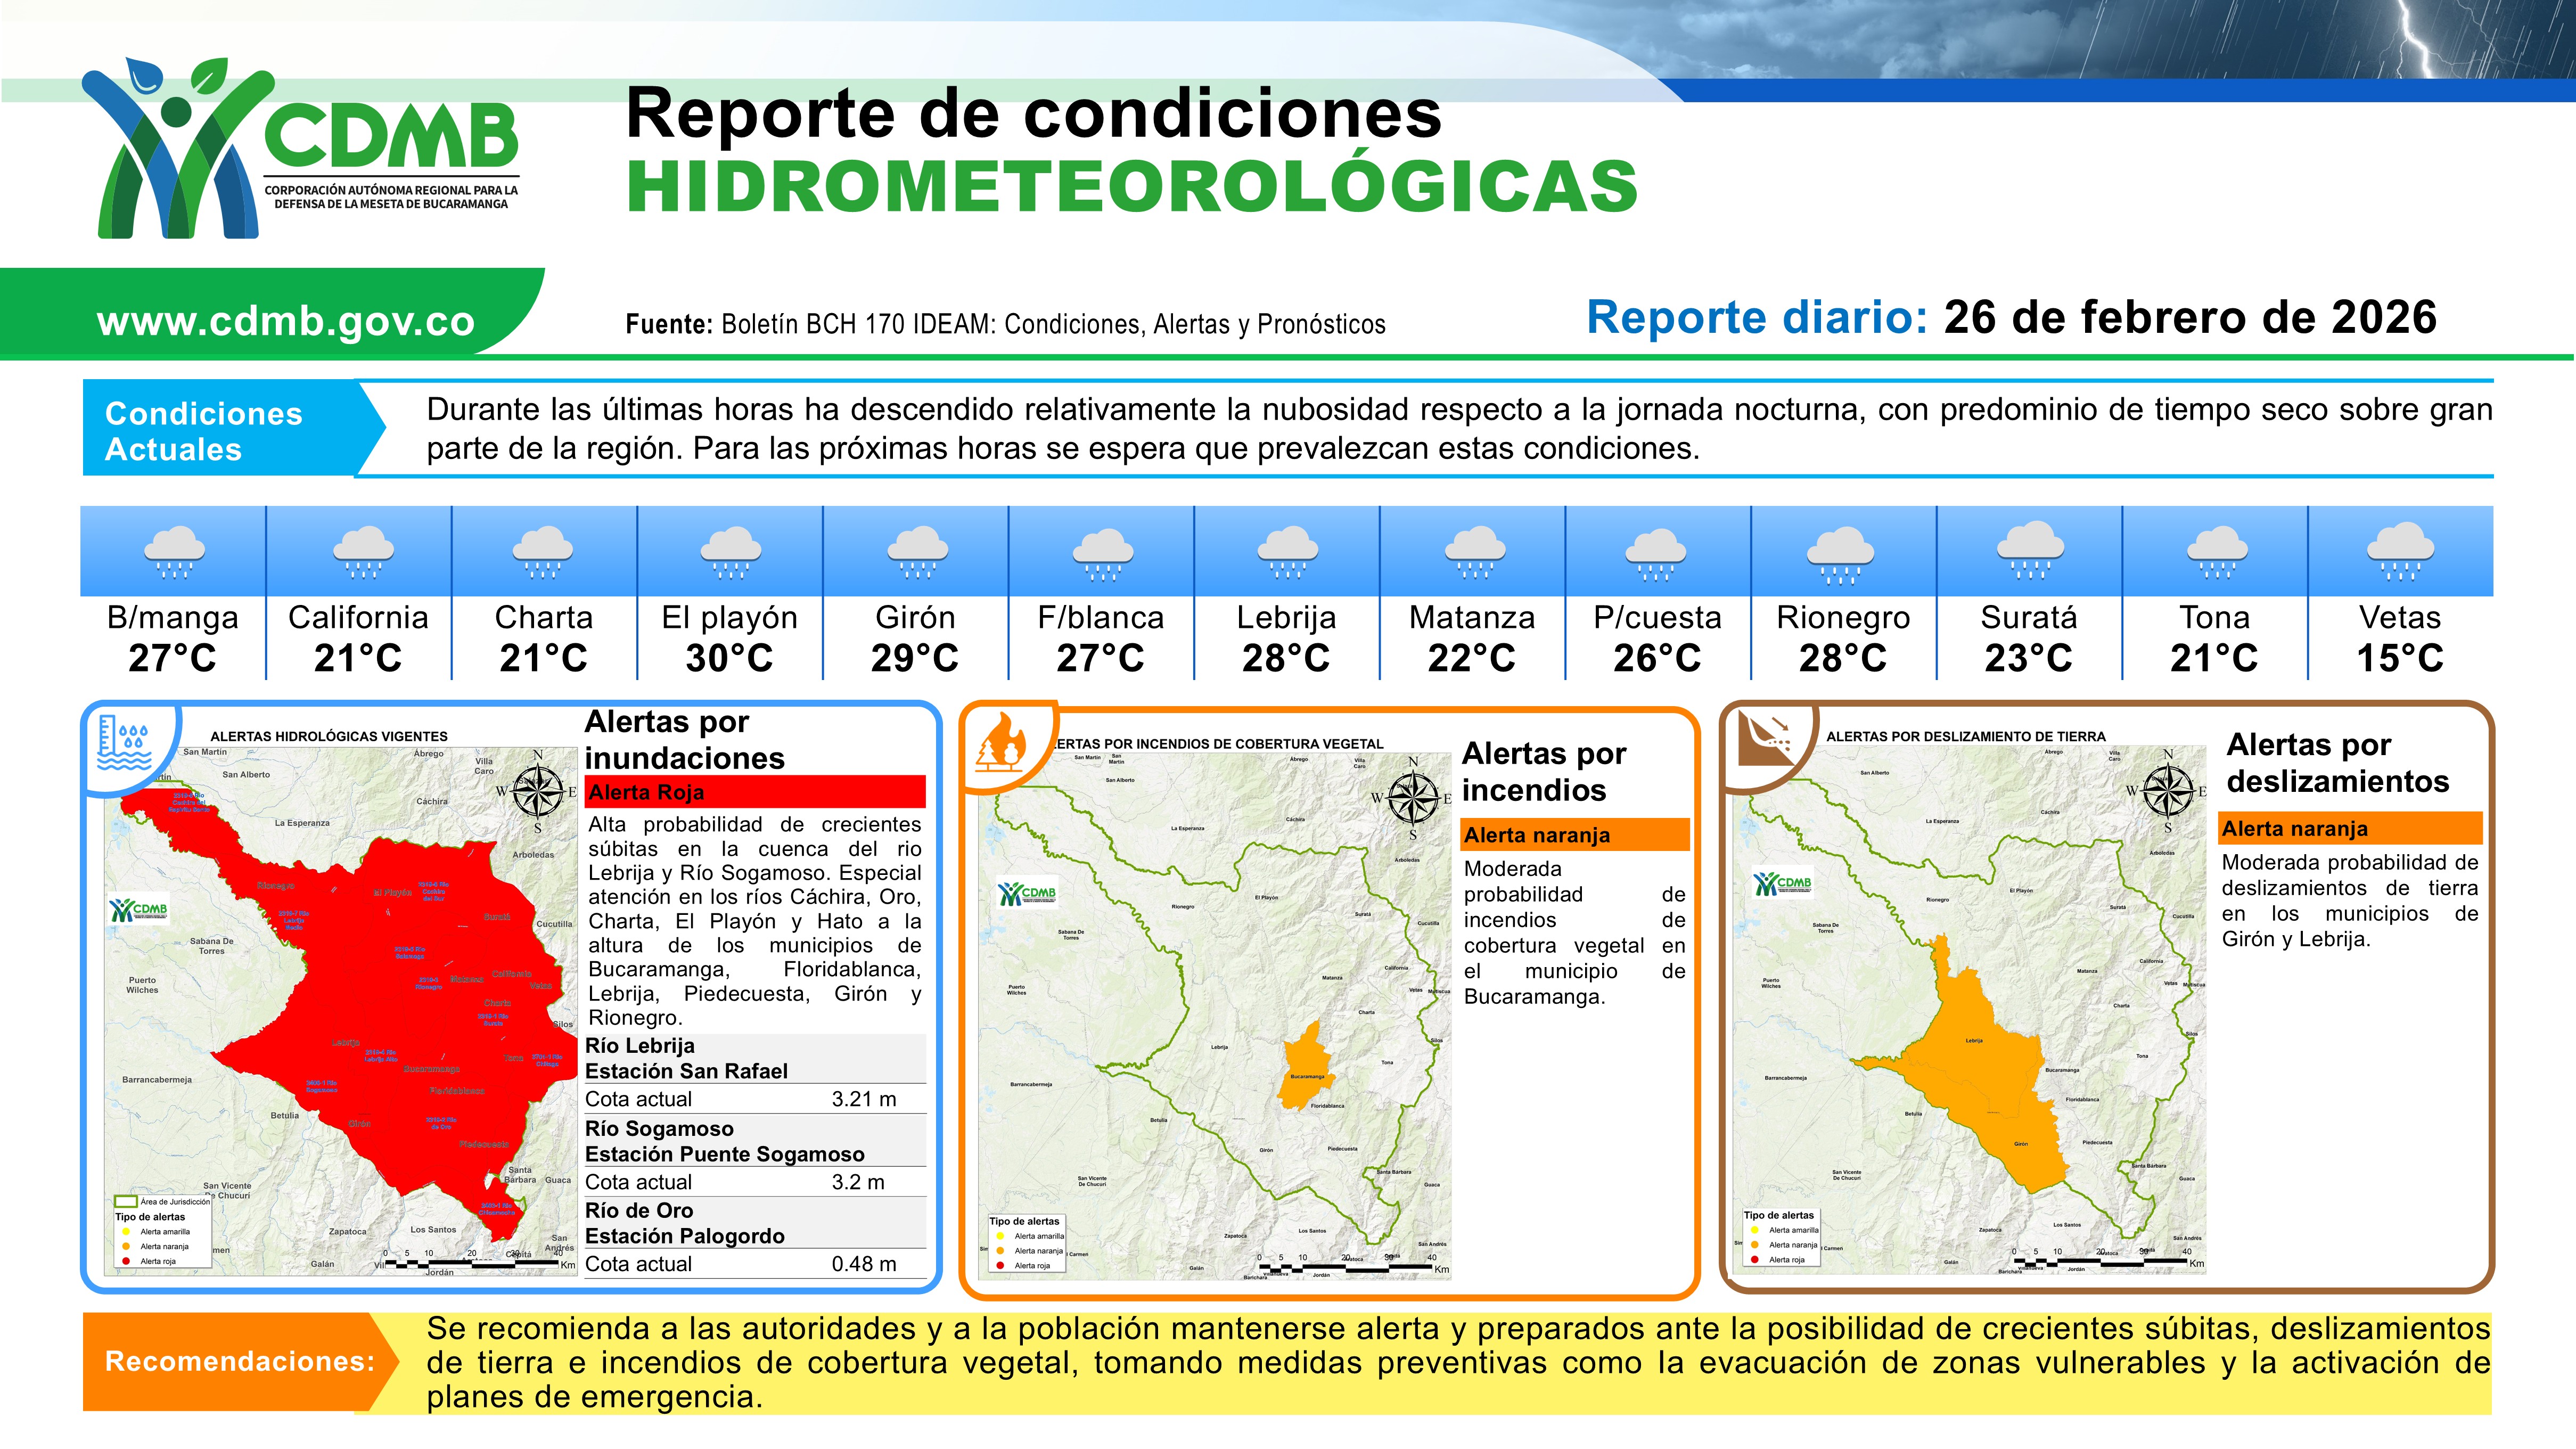Click the El playón 30°C temperature

click(729, 658)
